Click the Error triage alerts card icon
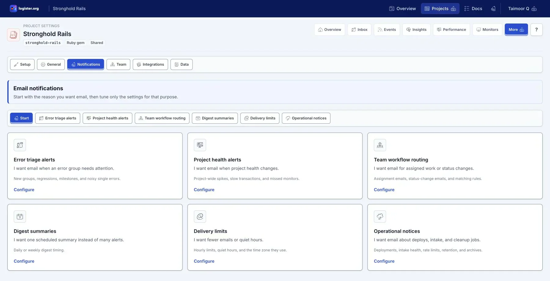The image size is (550, 281). (x=20, y=145)
